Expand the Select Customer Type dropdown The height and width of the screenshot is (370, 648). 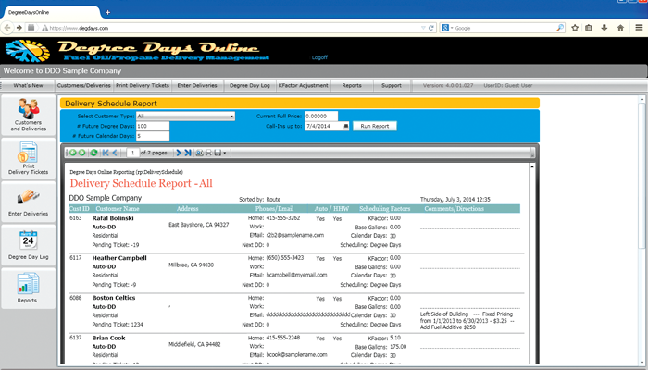click(x=231, y=117)
